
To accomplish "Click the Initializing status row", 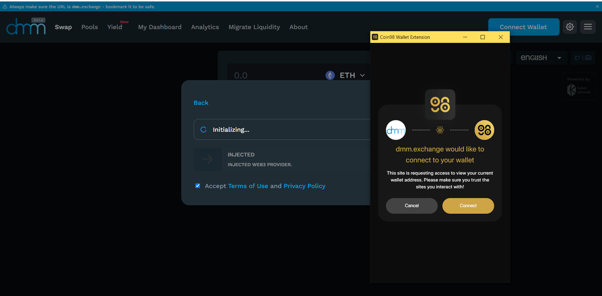I will [282, 129].
